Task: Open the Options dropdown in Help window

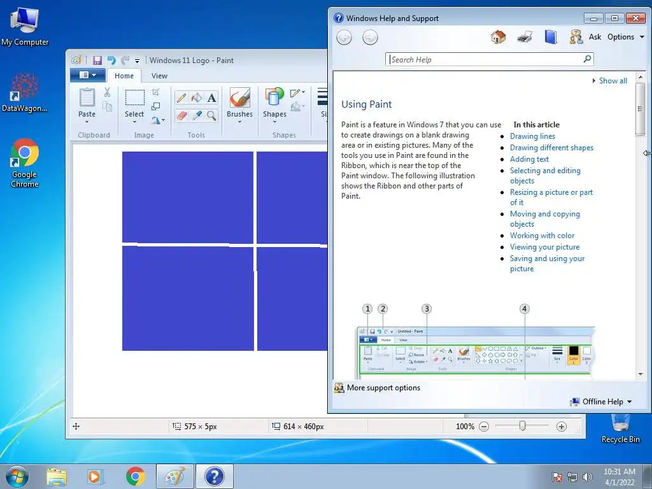Action: 625,37
